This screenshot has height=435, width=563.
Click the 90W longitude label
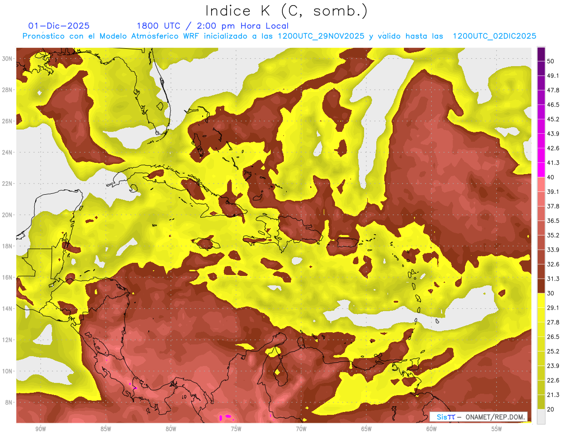(40, 429)
